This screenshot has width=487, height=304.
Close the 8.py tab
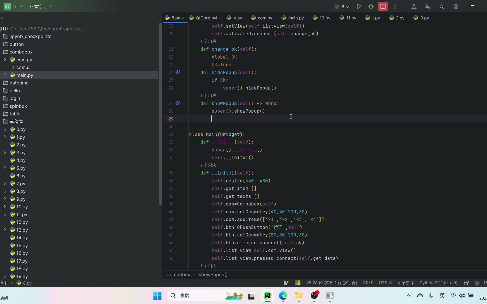pos(183,18)
